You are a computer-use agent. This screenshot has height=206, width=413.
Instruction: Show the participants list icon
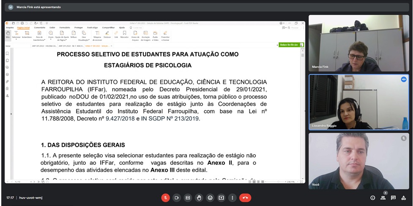pos(383,198)
